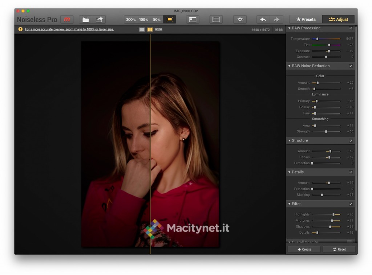Toggle the eye preview icon
The height and width of the screenshot is (275, 372).
[240, 20]
